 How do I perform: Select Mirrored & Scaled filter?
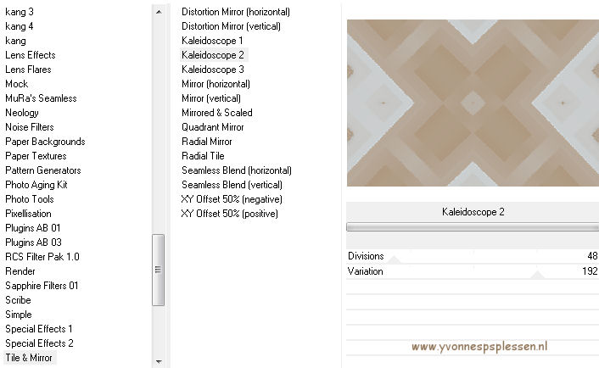click(x=217, y=113)
